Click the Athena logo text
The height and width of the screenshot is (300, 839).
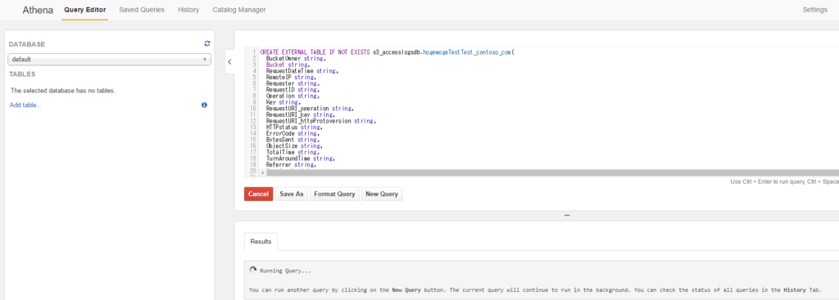coord(38,10)
